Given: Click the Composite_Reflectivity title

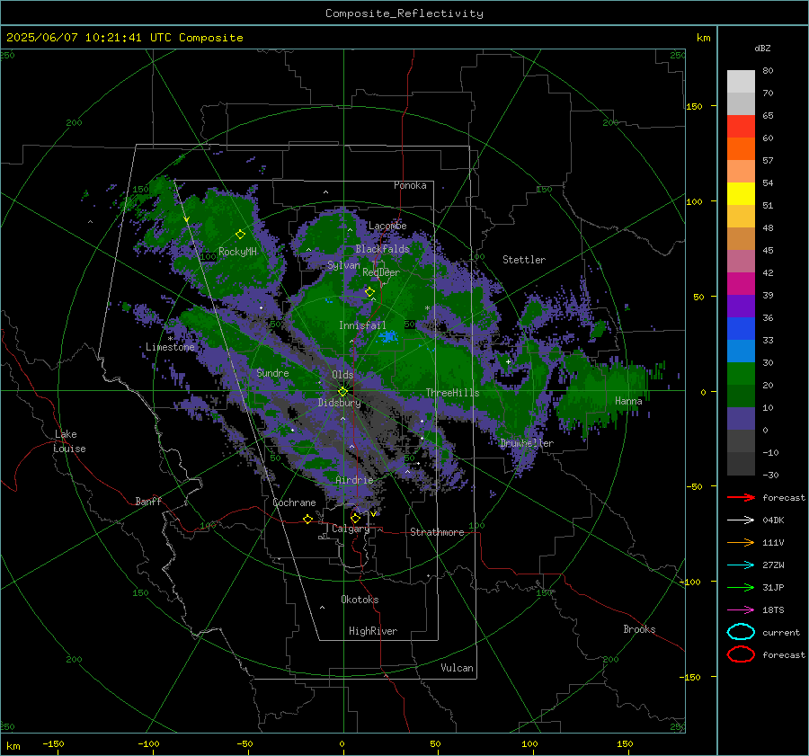Looking at the screenshot, I should [x=404, y=13].
